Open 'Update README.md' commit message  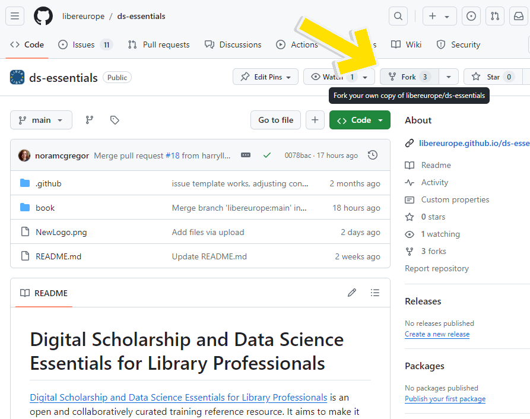click(x=210, y=256)
